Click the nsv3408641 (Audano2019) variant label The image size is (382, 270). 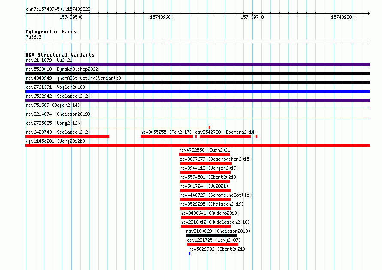pos(210,213)
